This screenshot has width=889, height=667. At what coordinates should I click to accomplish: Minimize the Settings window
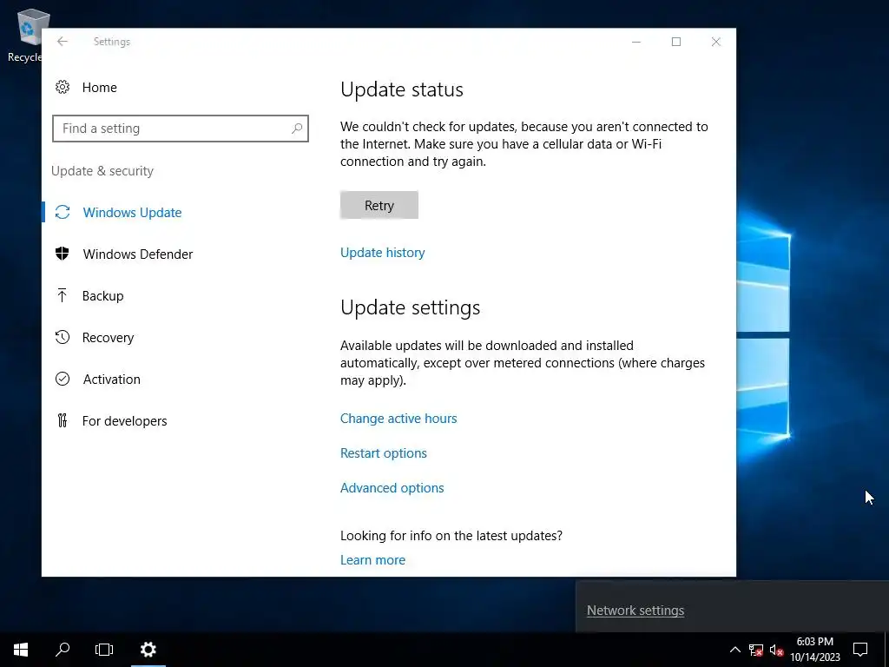click(x=636, y=42)
